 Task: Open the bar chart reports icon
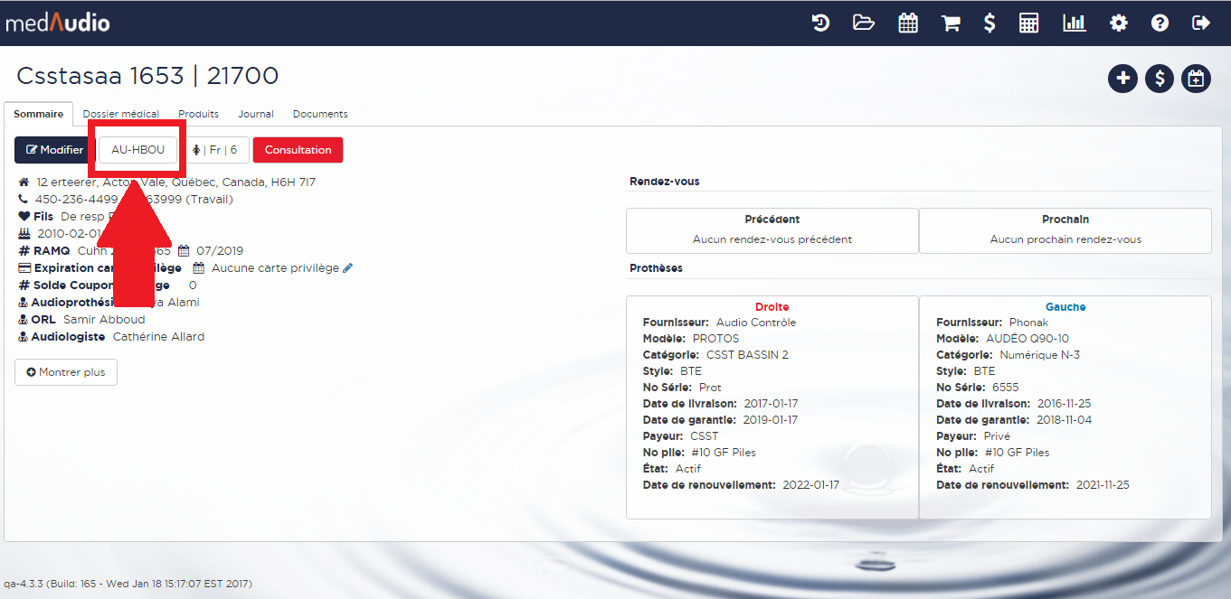1075,23
